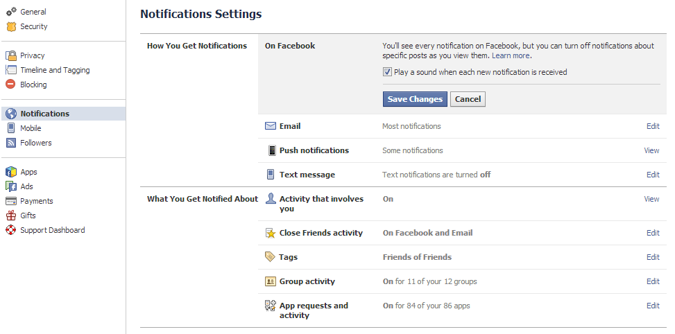The image size is (675, 334).
Task: Click the Security shield badge icon
Action: [10, 26]
